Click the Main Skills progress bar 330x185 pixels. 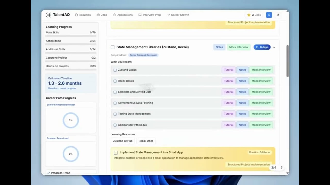71,35
